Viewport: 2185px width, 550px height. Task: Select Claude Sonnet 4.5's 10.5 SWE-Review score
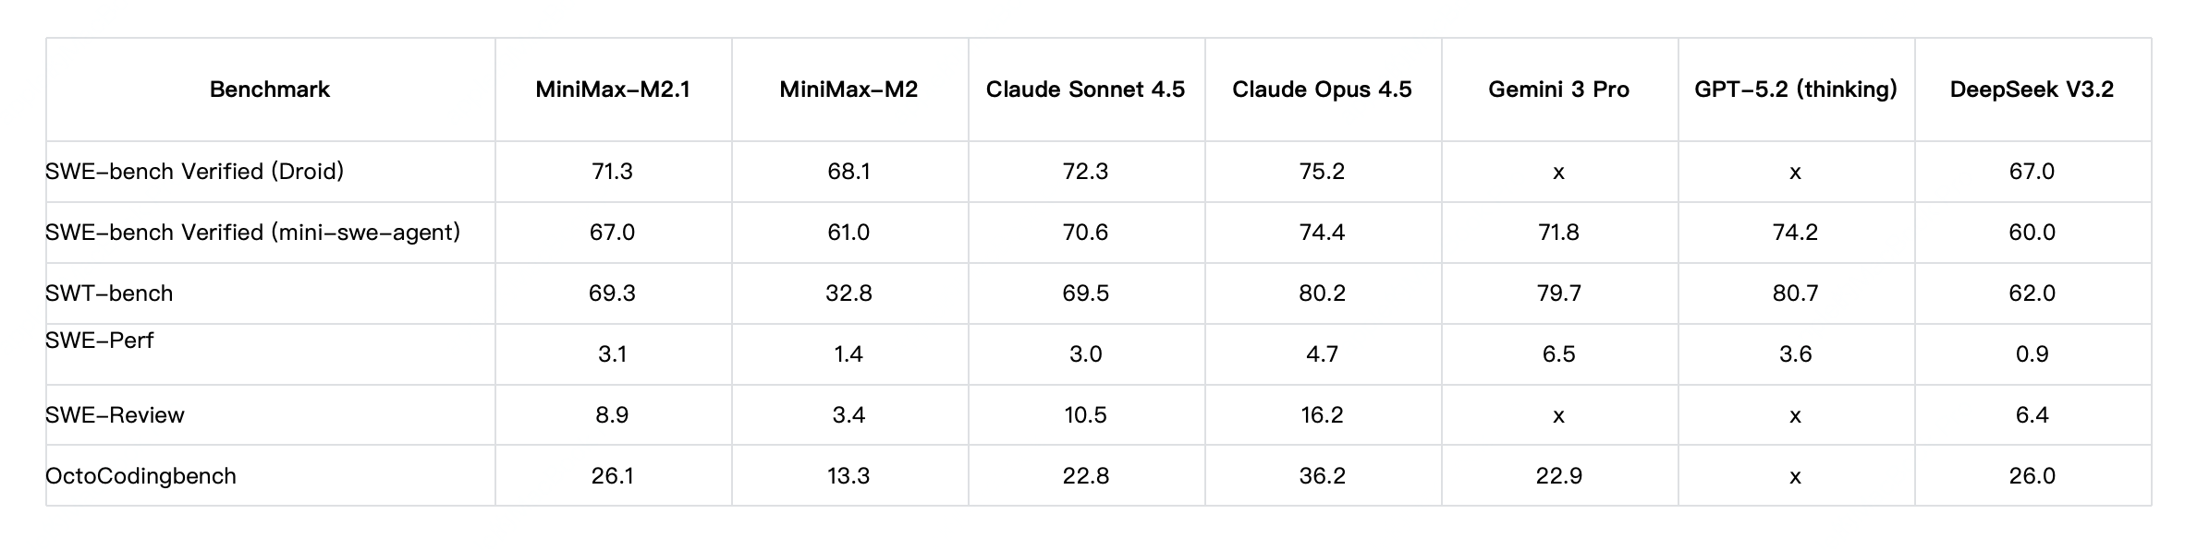(x=1085, y=415)
